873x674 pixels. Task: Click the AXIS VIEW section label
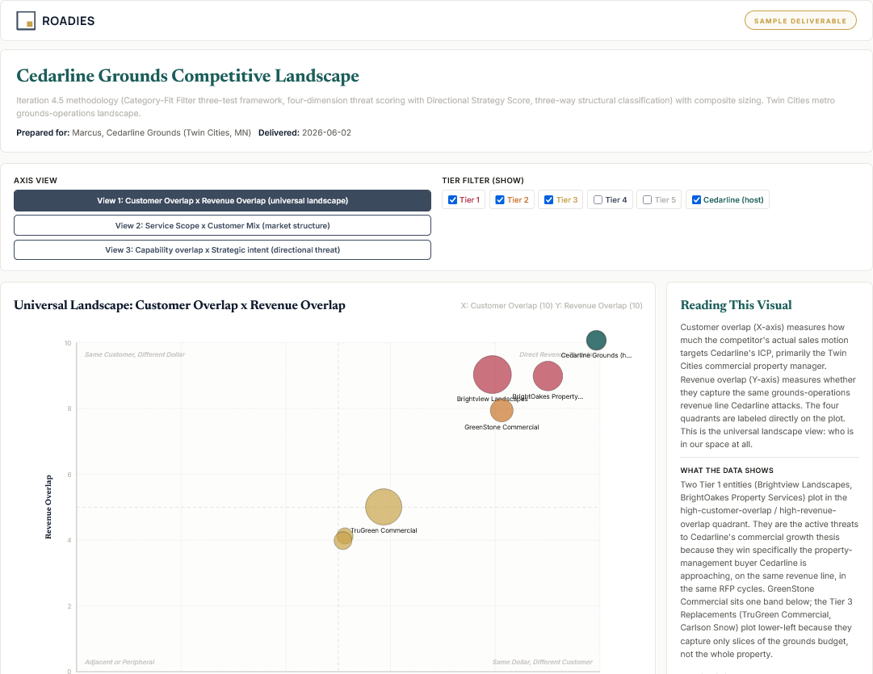click(x=36, y=180)
